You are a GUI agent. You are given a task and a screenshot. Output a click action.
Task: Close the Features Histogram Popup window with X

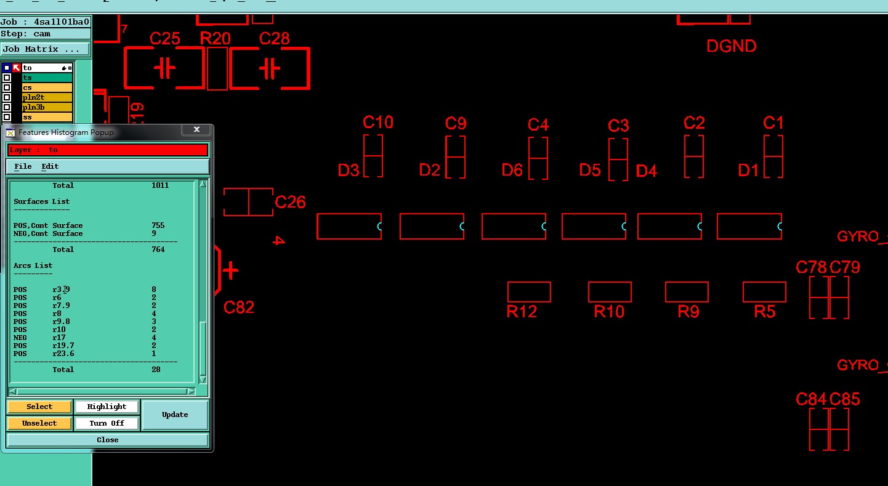coord(196,129)
